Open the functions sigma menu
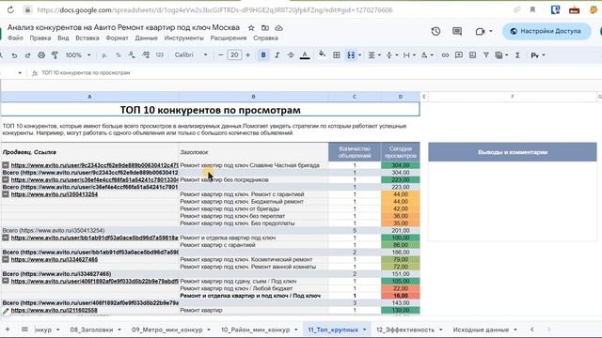Screen dimensions: 602x338 coord(517,55)
